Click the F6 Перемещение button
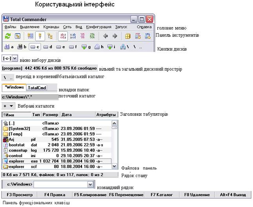The image size is (253, 207). (126, 195)
